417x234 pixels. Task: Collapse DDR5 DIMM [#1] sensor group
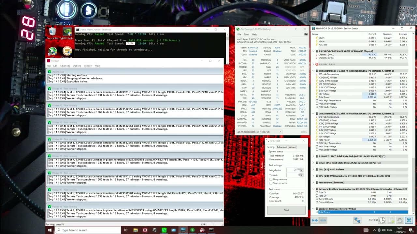[313, 71]
